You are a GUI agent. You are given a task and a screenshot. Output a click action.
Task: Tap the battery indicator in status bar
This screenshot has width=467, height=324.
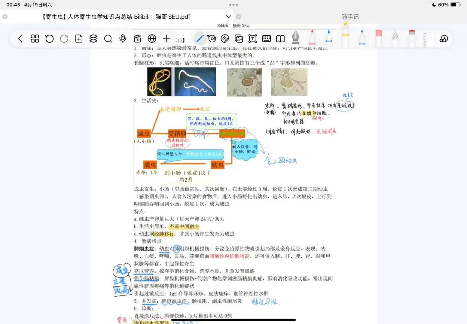pyautogui.click(x=456, y=5)
